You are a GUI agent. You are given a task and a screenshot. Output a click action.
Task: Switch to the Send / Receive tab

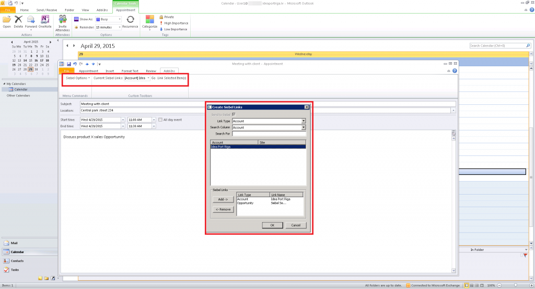coord(46,10)
